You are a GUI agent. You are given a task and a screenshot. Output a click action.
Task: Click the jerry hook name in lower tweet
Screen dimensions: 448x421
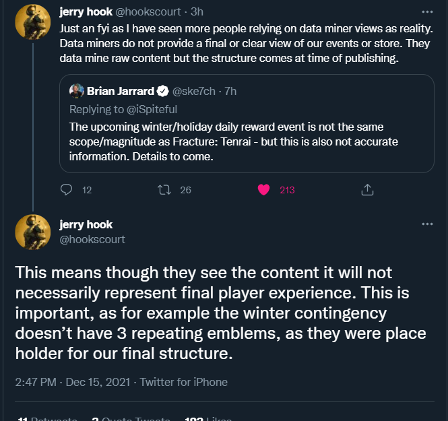(86, 224)
